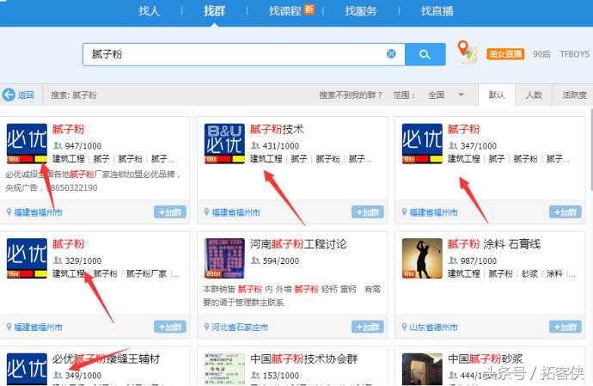Open the 找人 tab
This screenshot has width=593, height=386.
149,11
